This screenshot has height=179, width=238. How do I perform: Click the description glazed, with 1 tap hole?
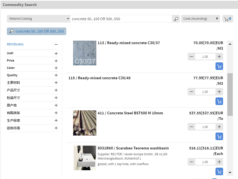[x=123, y=164]
